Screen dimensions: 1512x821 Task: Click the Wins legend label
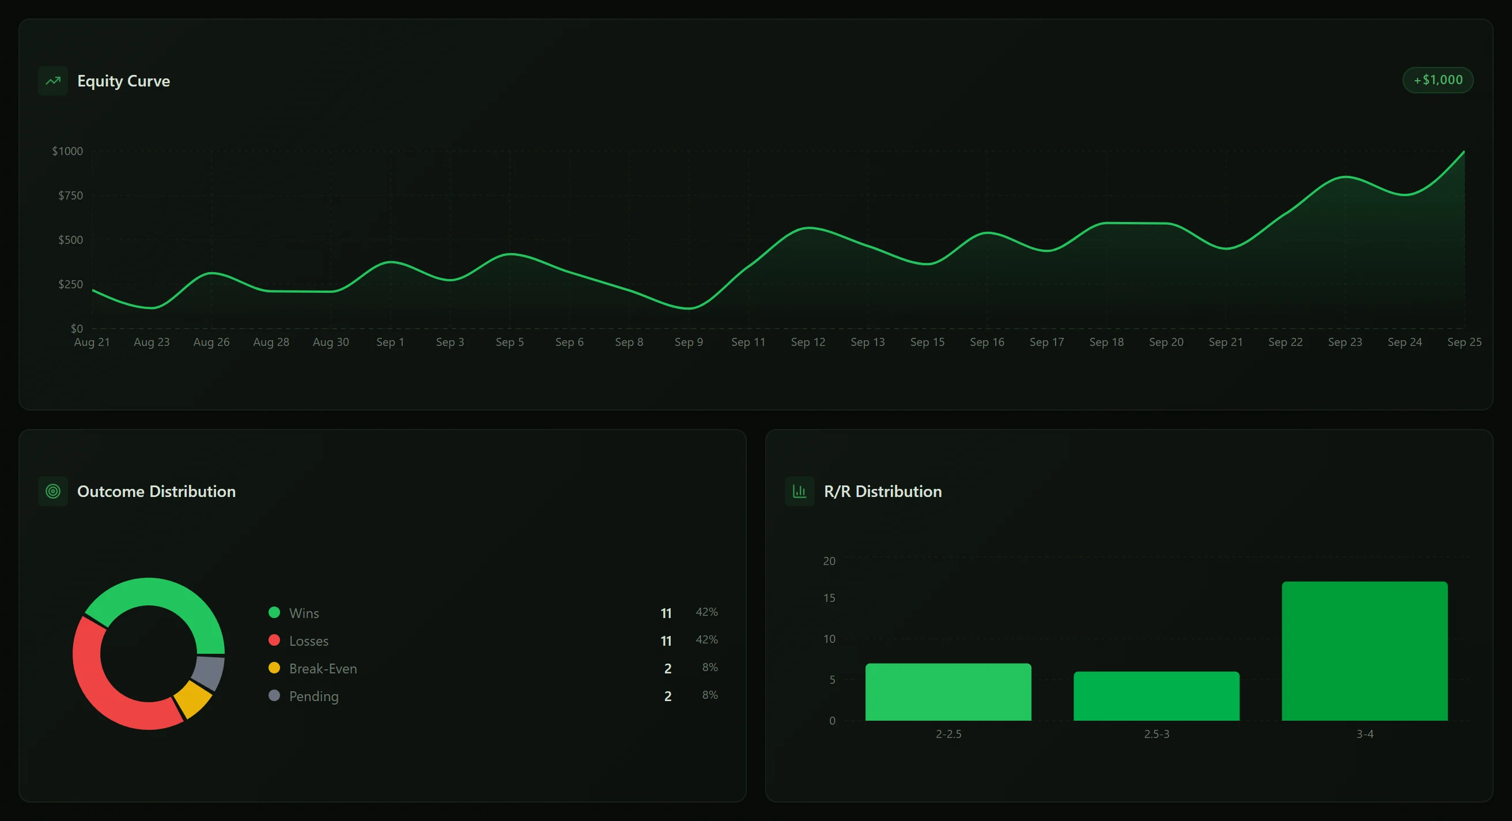coord(304,613)
